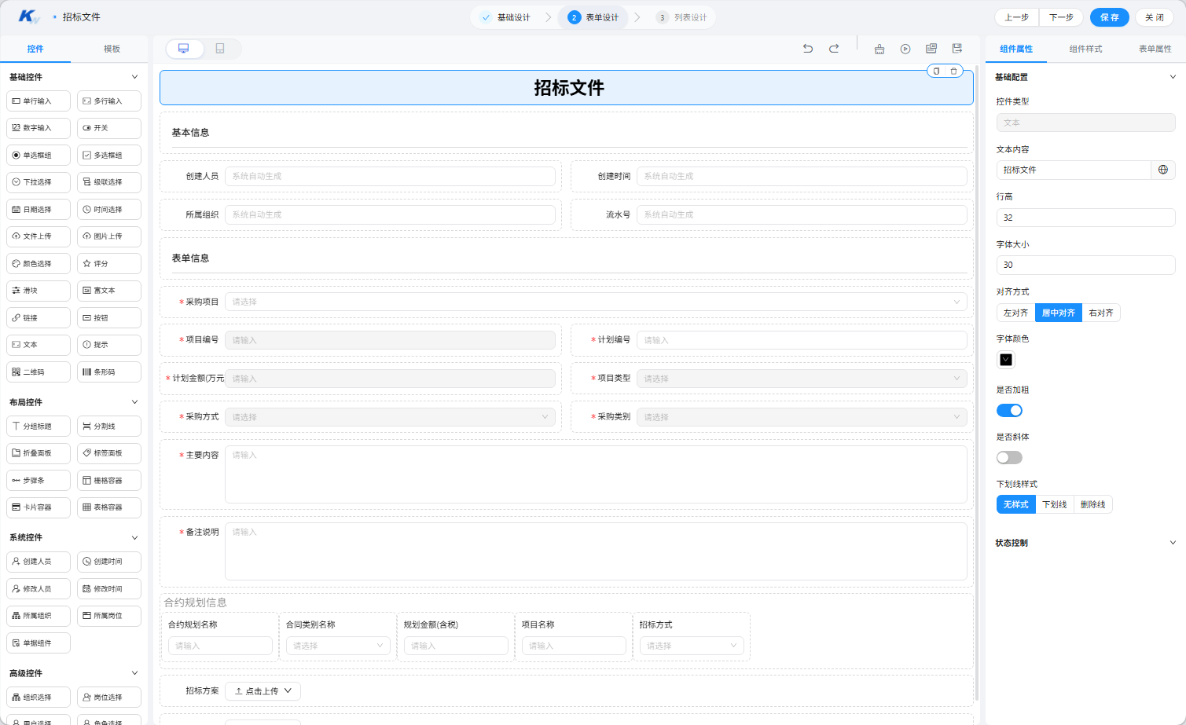
Task: Expand the 状态控制 section
Action: [x=1173, y=543]
